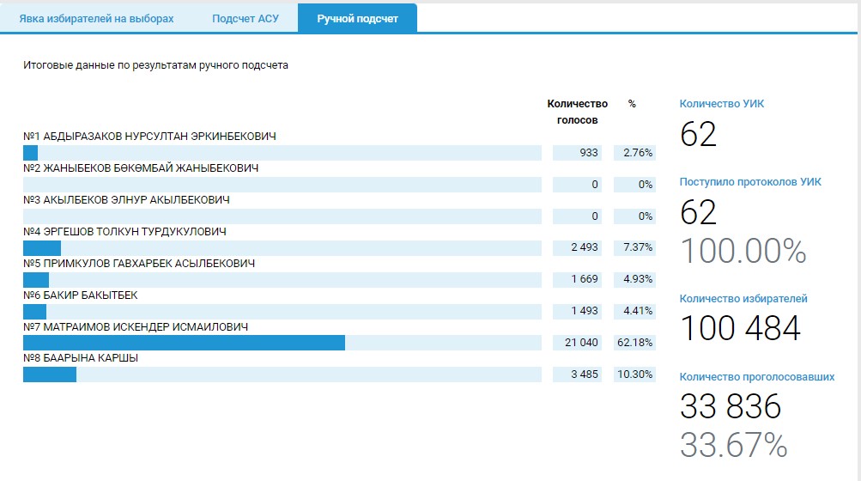Select the №8 Баарына каршы label

(x=81, y=358)
